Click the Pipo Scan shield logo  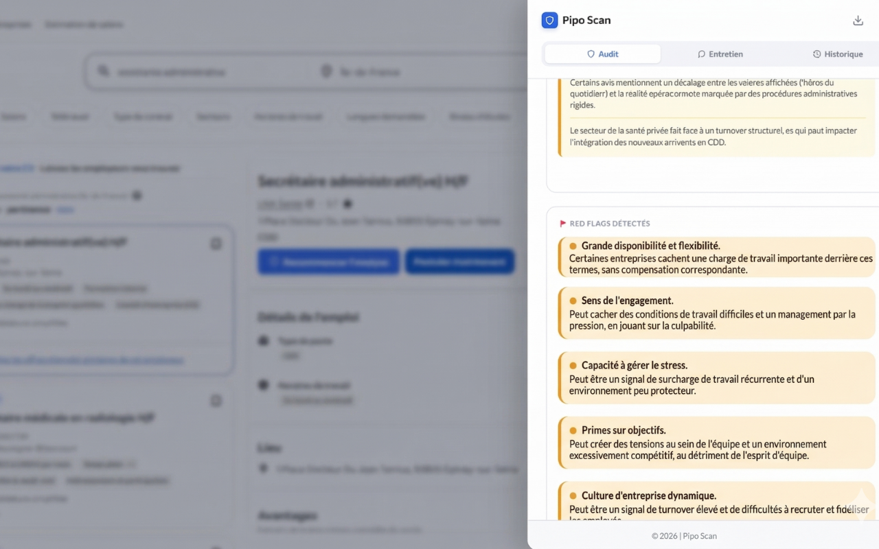click(549, 21)
